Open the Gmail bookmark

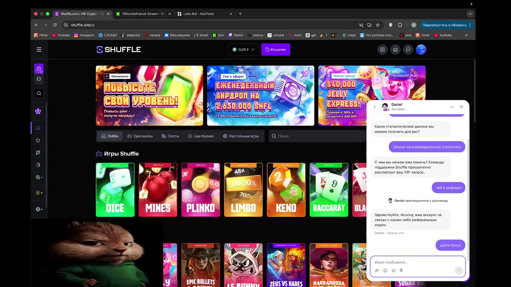(201, 35)
